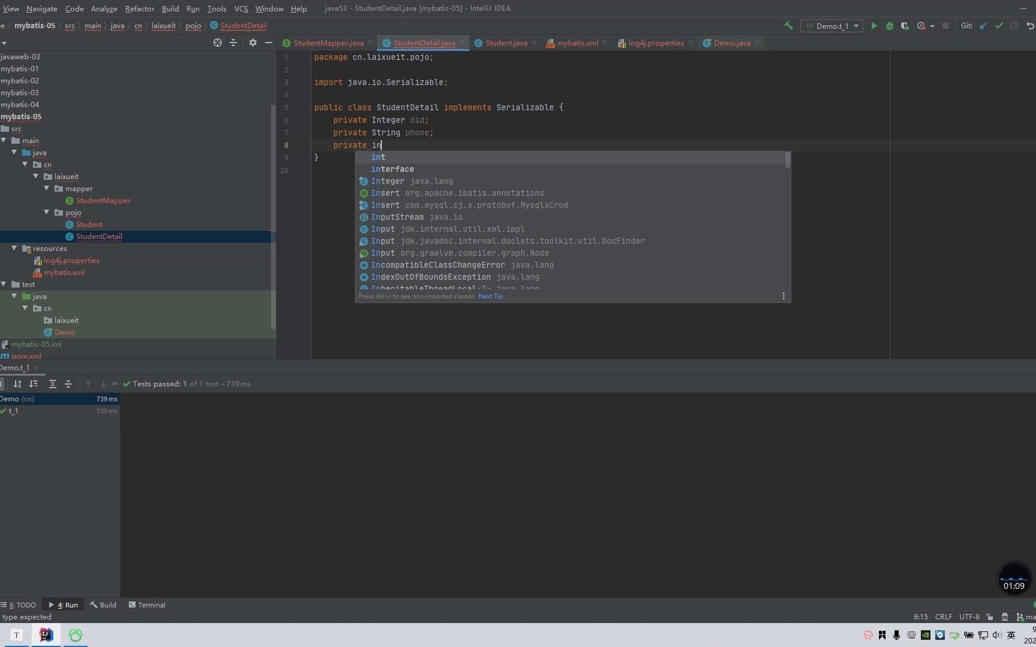This screenshot has height=647, width=1036.
Task: Open the VCS menu
Action: pos(241,8)
